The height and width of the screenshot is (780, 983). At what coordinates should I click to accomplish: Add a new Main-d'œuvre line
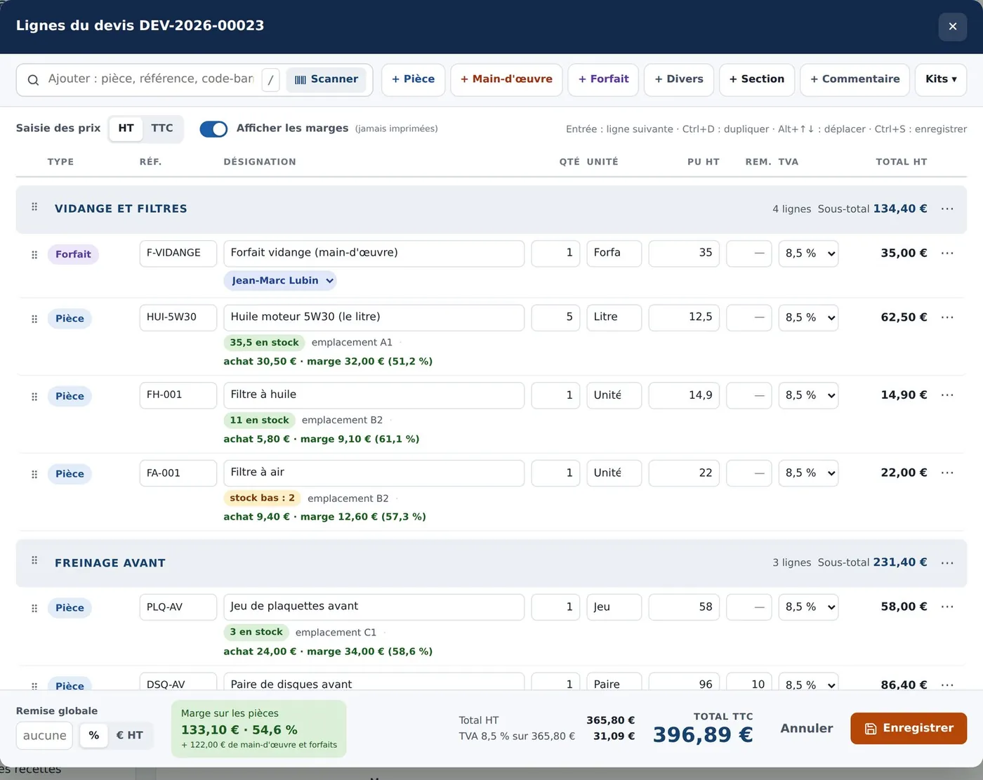click(506, 79)
